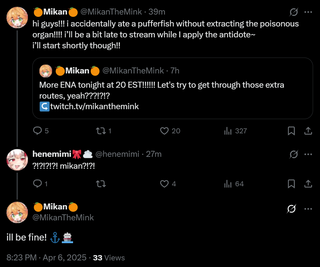Screen dimensions: 320x267
Task: Open Grok icon on top tweet
Action: point(293,12)
